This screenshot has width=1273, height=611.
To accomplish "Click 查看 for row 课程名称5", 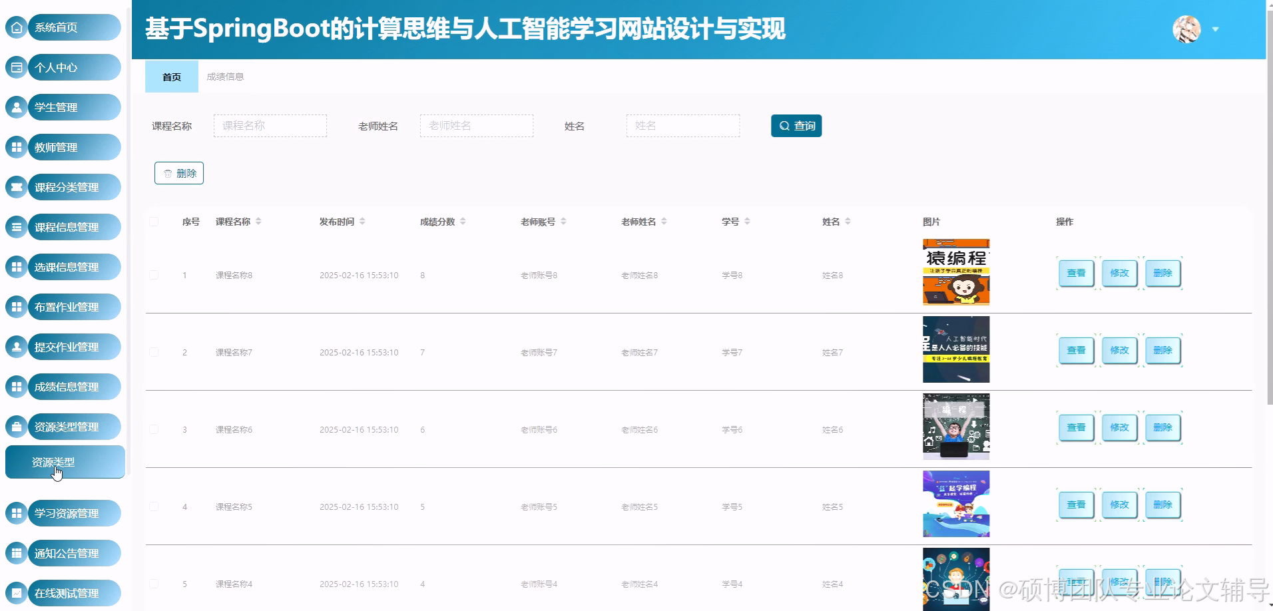I will [x=1076, y=505].
